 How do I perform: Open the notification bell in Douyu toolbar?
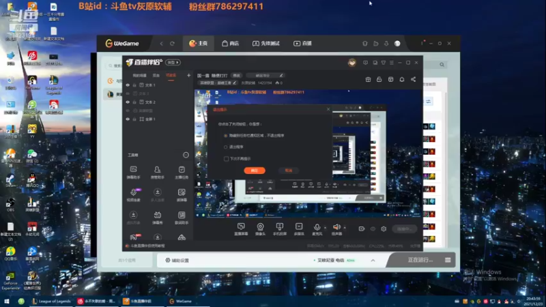coord(402,79)
